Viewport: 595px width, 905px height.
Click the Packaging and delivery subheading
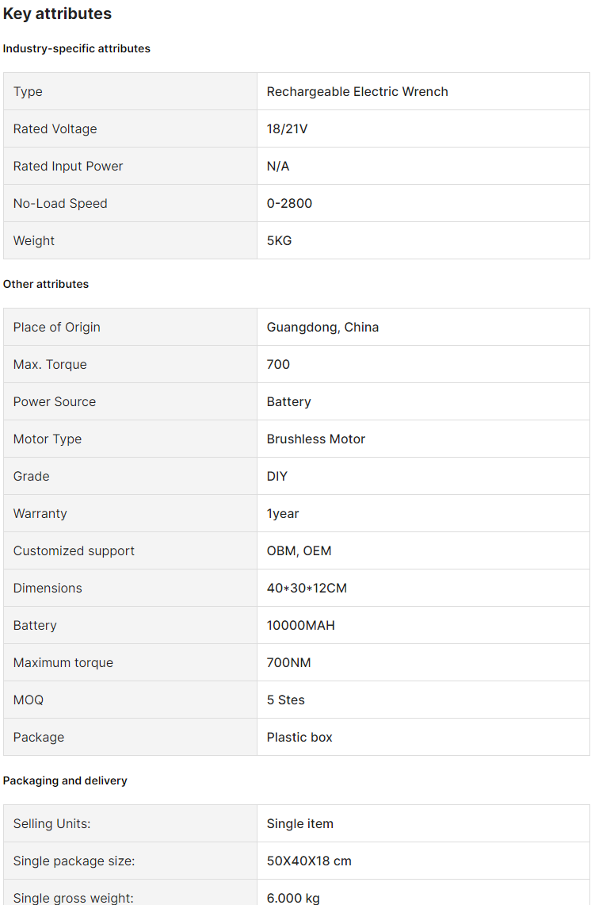(x=65, y=780)
